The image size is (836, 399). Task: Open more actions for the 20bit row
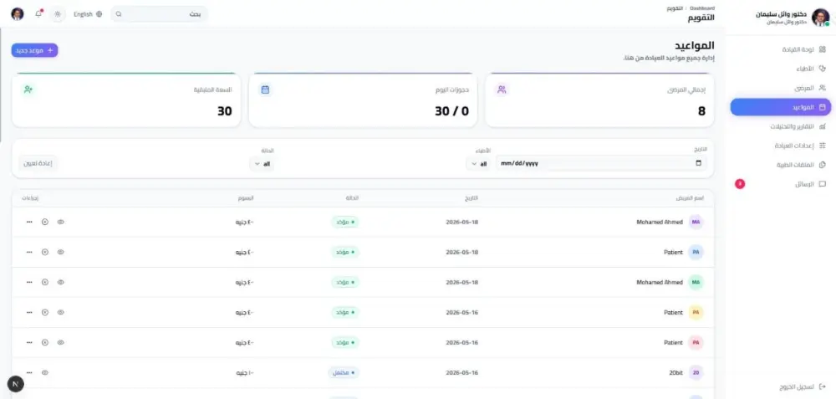[28, 372]
